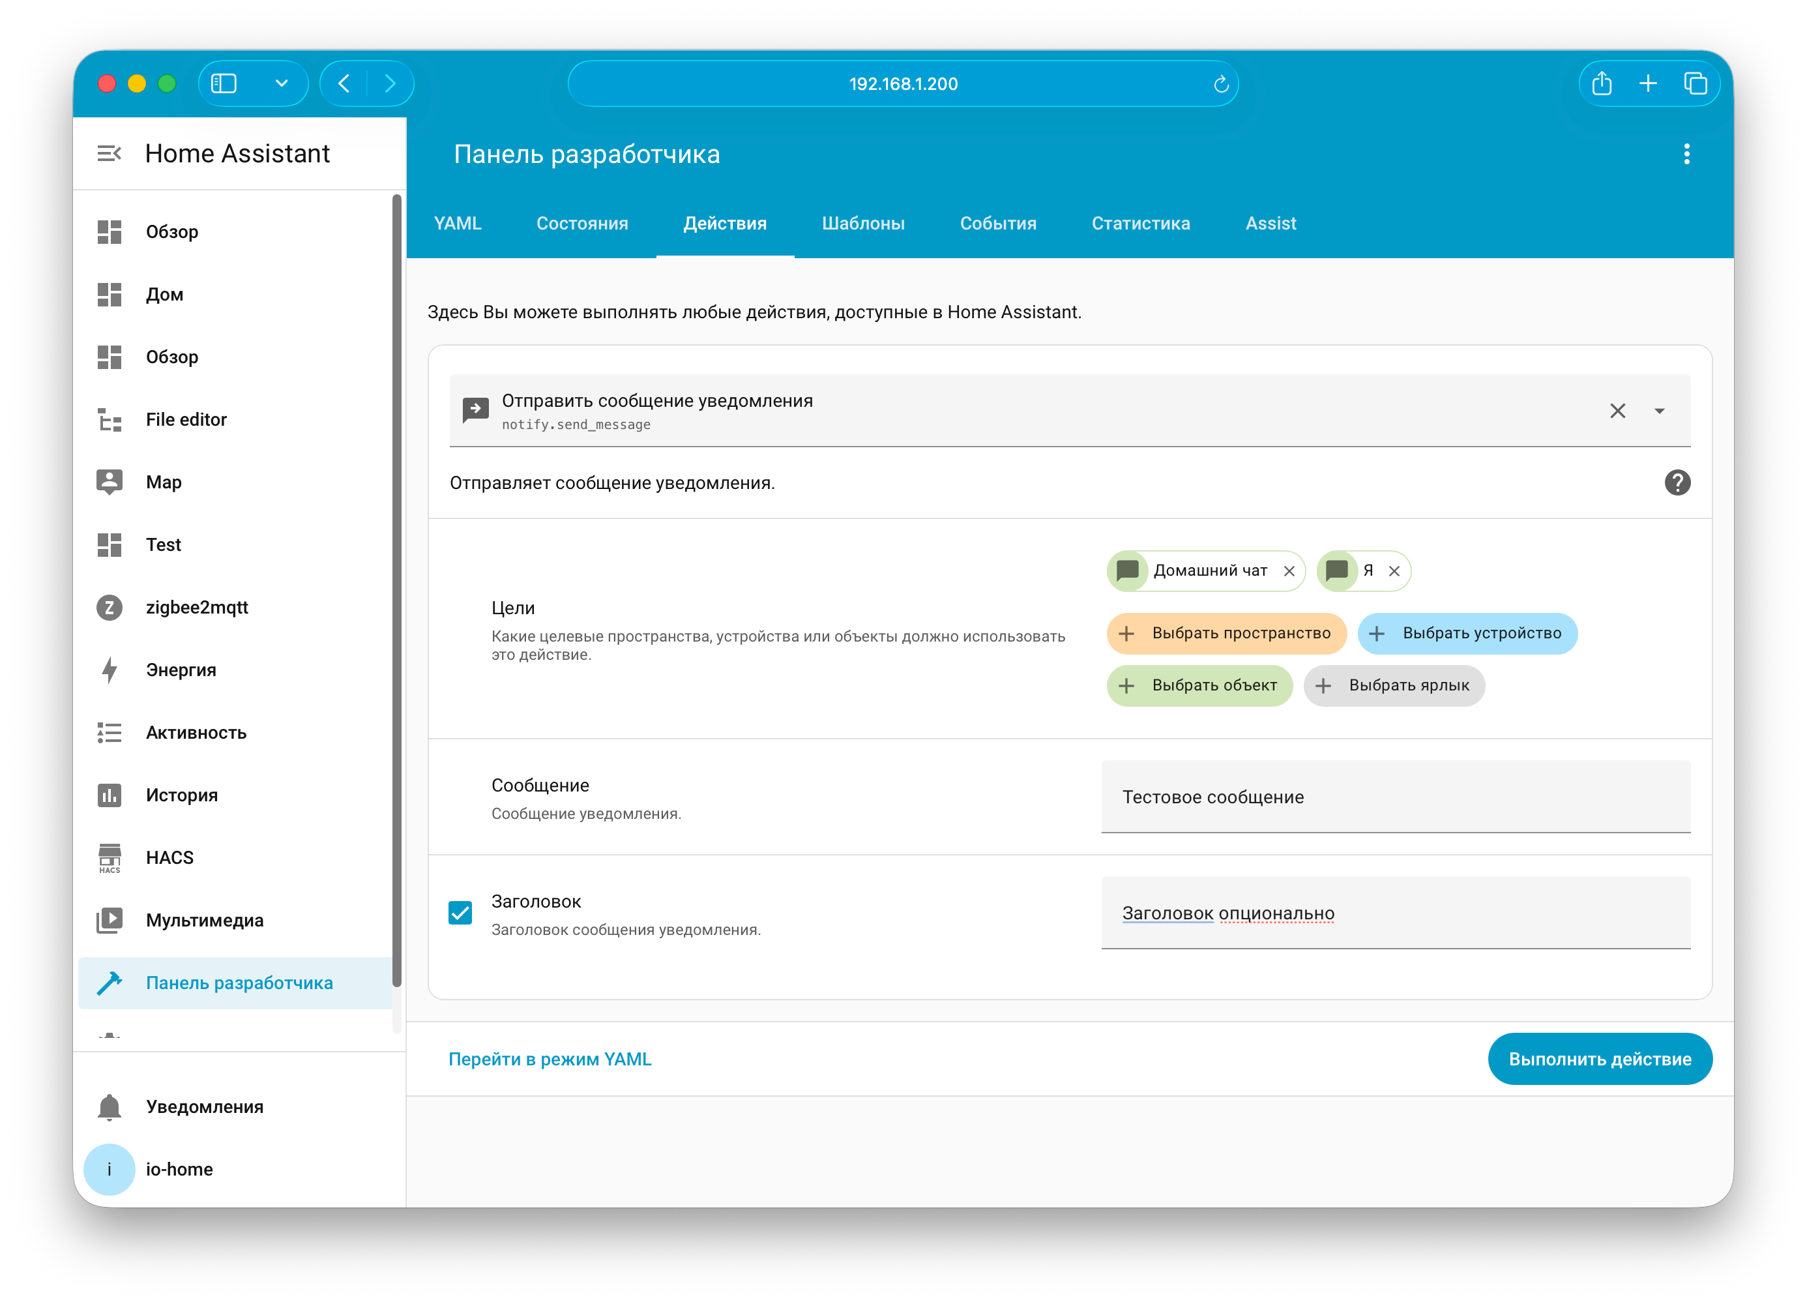Open the История chart icon
1807x1304 pixels.
pyautogui.click(x=109, y=795)
